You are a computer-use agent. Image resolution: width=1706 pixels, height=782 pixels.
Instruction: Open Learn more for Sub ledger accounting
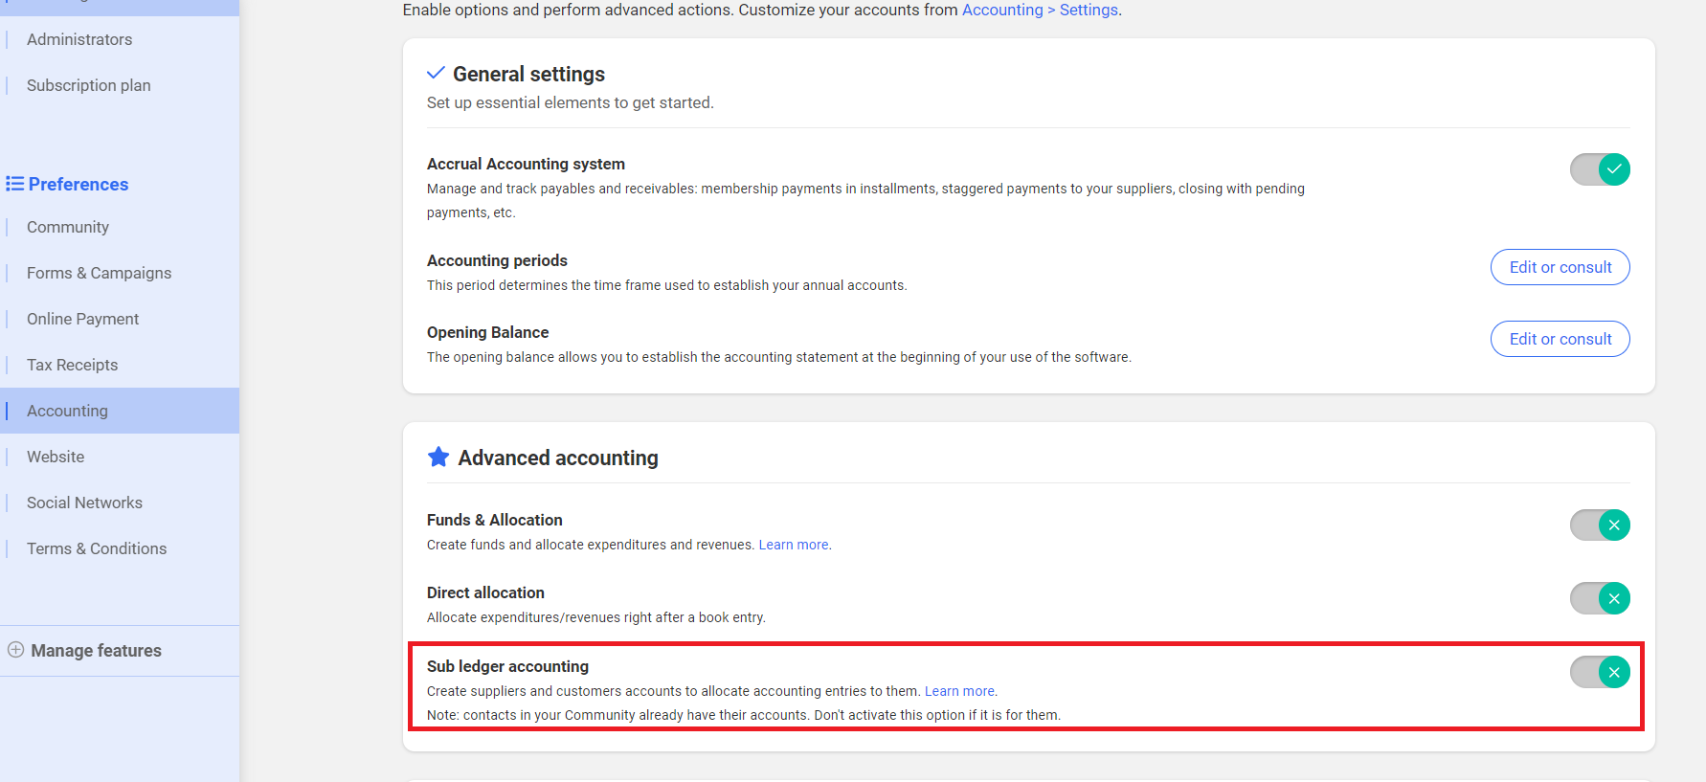[959, 691]
